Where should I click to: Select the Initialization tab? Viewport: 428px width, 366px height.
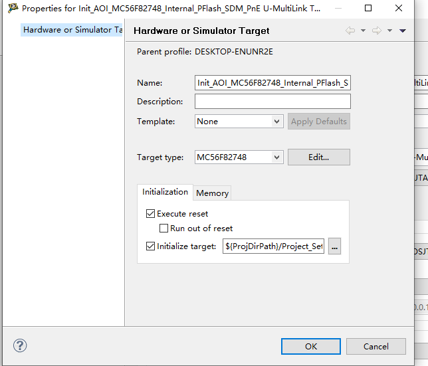coord(165,192)
